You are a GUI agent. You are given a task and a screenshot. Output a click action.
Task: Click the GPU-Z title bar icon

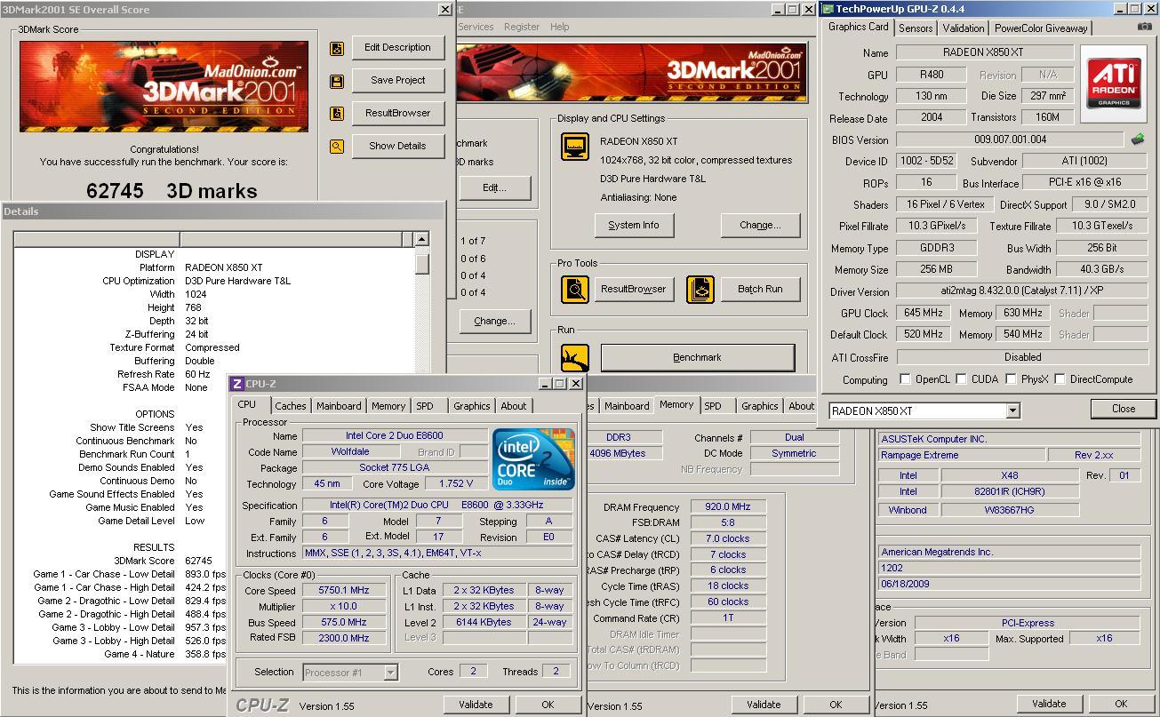tap(828, 9)
